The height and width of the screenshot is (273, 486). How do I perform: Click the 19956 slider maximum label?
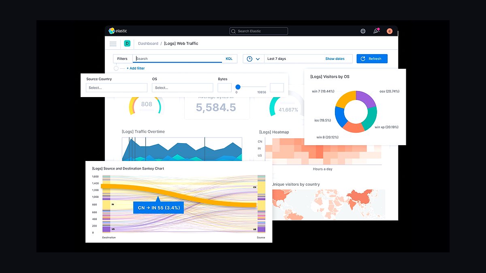262,93
